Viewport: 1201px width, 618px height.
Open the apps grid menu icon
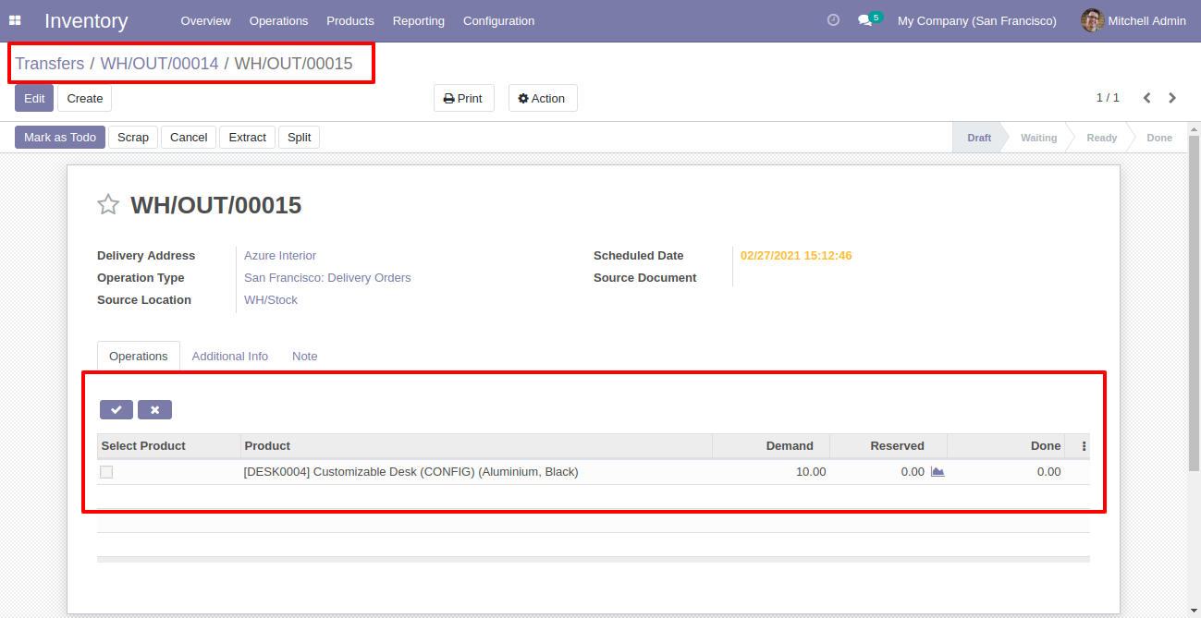tap(15, 20)
